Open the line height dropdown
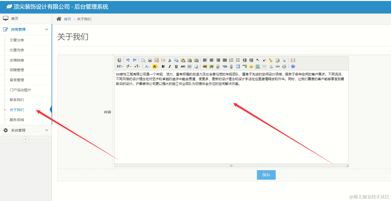The image size is (391, 201). click(x=189, y=66)
